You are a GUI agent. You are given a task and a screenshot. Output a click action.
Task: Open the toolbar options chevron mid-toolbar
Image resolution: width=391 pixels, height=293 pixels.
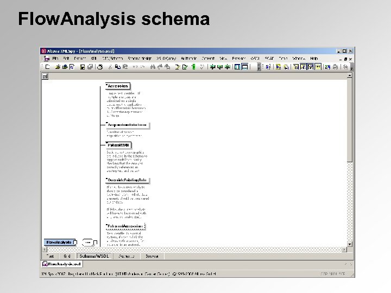pos(259,67)
